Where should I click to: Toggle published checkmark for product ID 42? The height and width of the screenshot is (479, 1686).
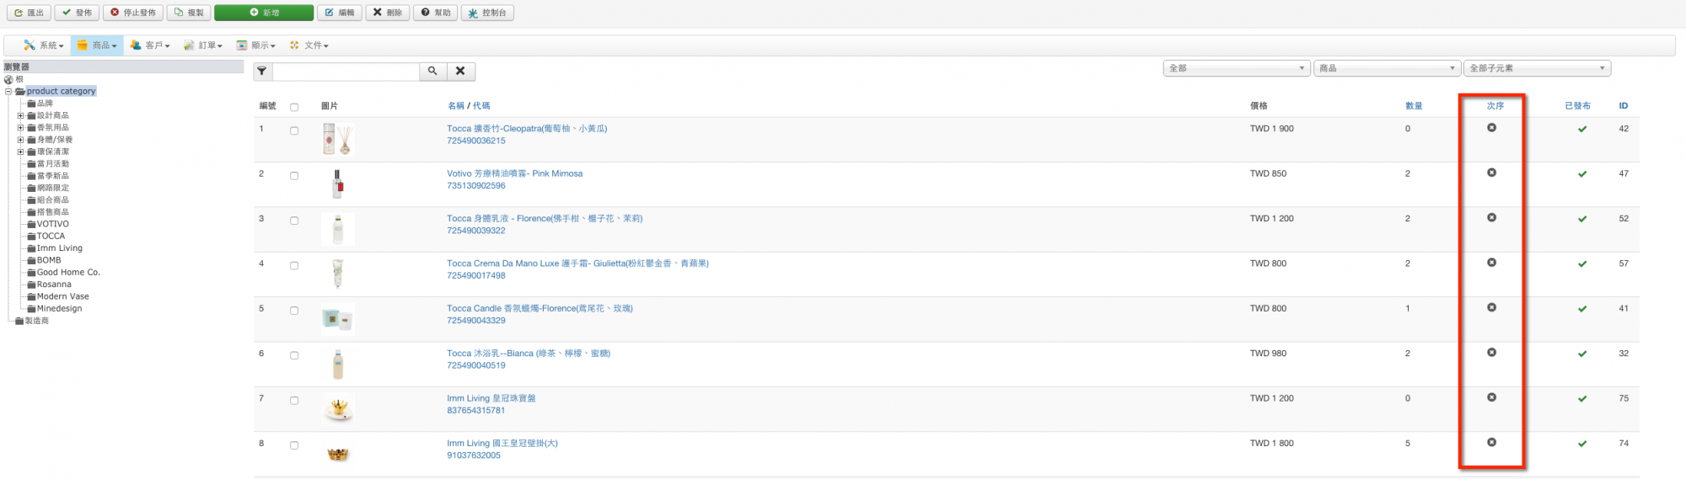pyautogui.click(x=1582, y=130)
